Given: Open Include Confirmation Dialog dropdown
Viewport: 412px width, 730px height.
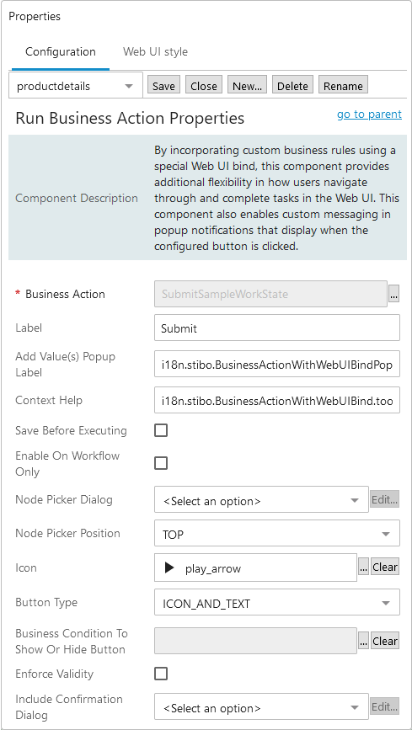Looking at the screenshot, I should [261, 707].
